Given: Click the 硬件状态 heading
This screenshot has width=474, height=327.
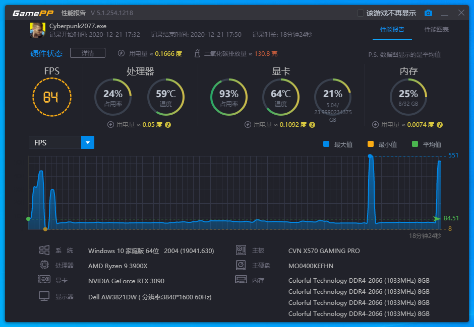Looking at the screenshot, I should tap(46, 53).
